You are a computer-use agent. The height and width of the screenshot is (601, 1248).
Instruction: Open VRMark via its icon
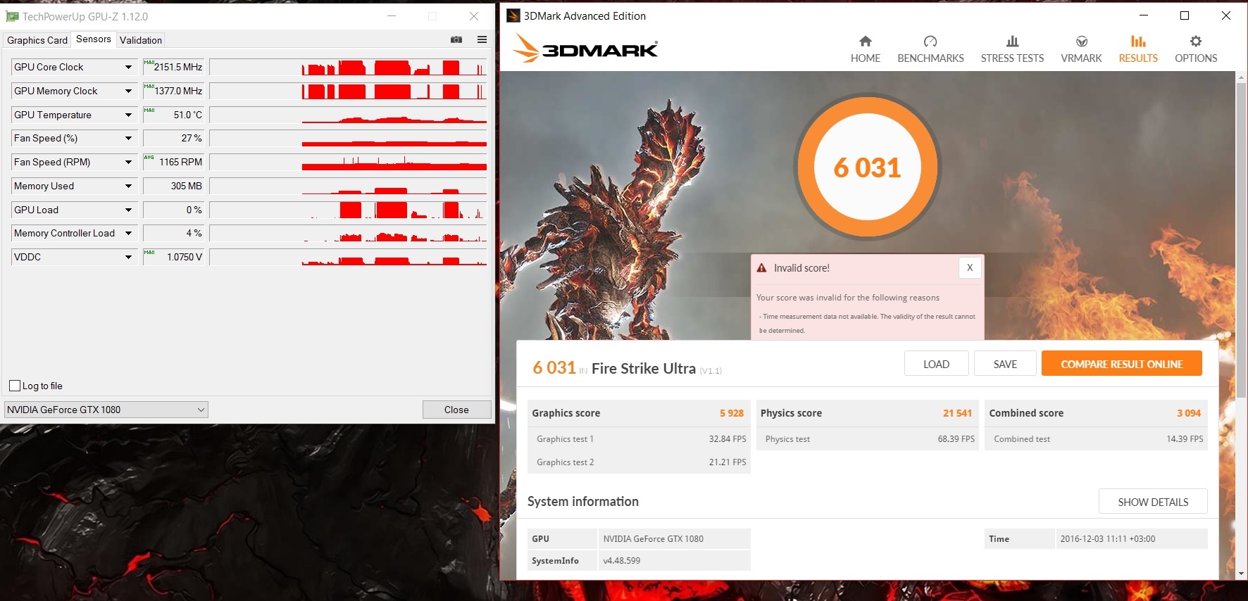1082,41
